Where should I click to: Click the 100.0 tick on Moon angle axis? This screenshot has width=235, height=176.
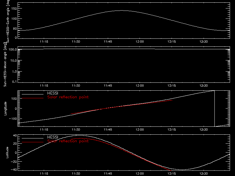click(x=13, y=50)
